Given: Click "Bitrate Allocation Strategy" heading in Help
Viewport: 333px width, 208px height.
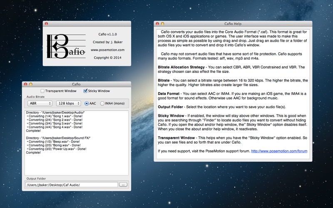Looking at the screenshot, I should pyautogui.click(x=181, y=67).
